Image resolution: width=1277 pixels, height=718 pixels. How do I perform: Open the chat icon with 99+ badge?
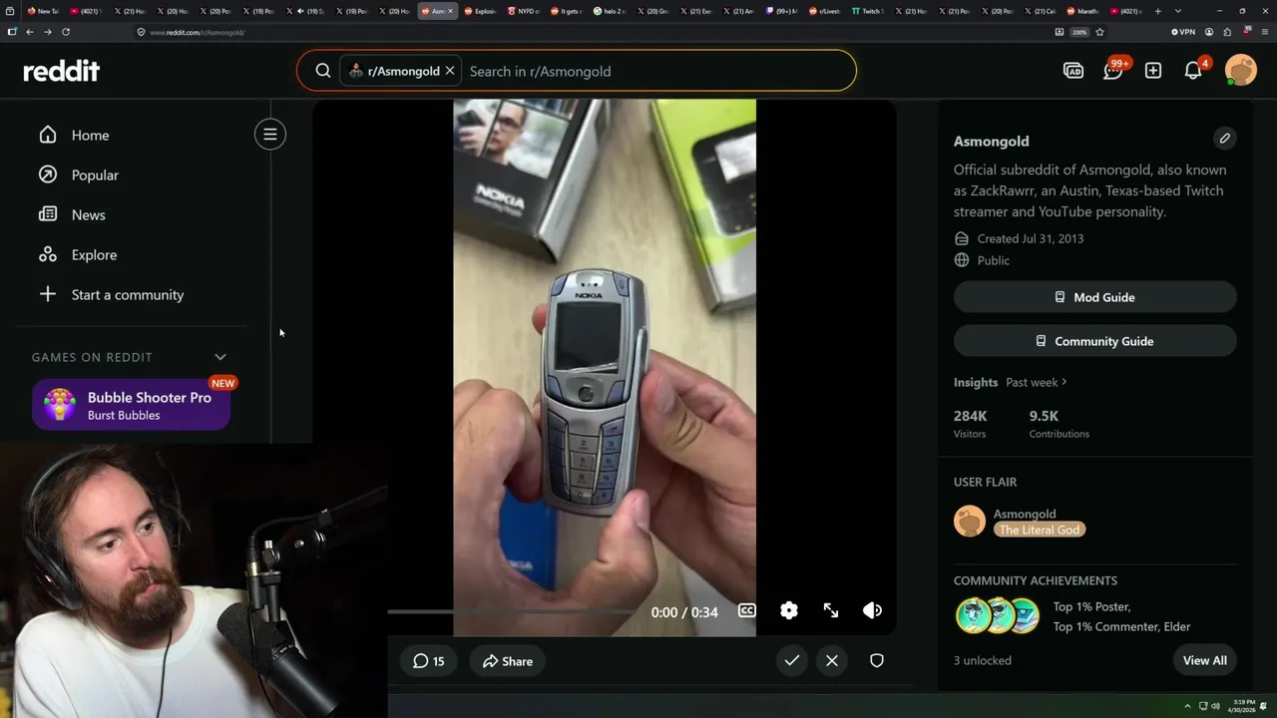(1113, 70)
